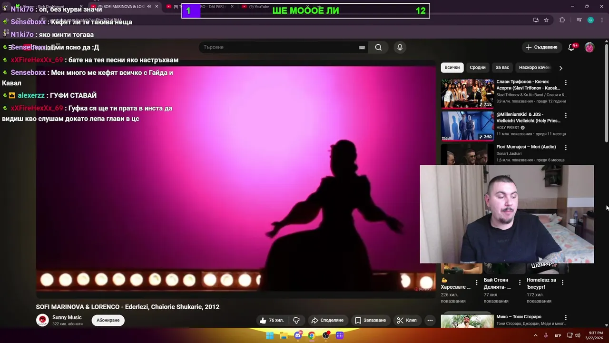Open the Sunny Music channel avatar
Viewport: 609px width, 343px height.
(x=42, y=320)
